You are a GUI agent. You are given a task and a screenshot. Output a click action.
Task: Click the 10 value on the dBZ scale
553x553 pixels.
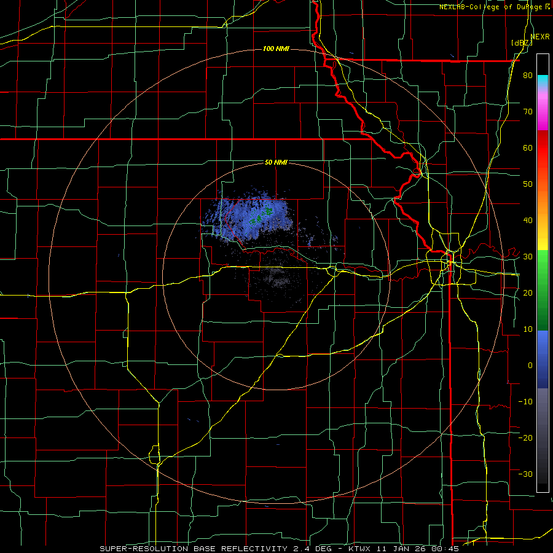[528, 329]
